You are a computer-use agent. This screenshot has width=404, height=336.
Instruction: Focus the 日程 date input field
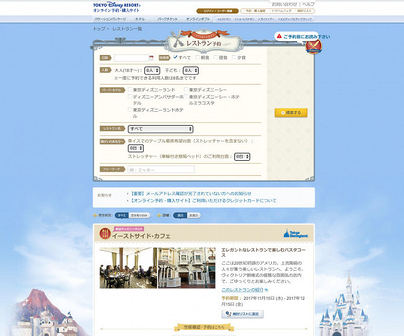pyautogui.click(x=131, y=58)
